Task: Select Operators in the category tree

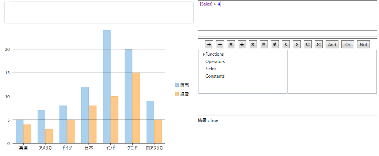Action: 215,62
